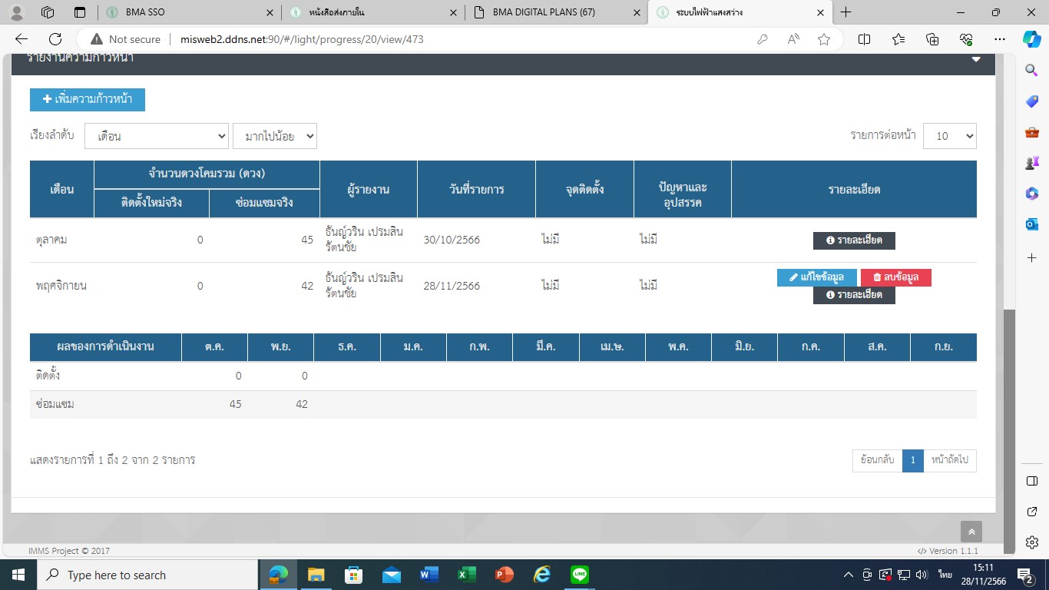Click the scroll-to-top arrow icon
Screen dimensions: 1049x590
pos(971,532)
